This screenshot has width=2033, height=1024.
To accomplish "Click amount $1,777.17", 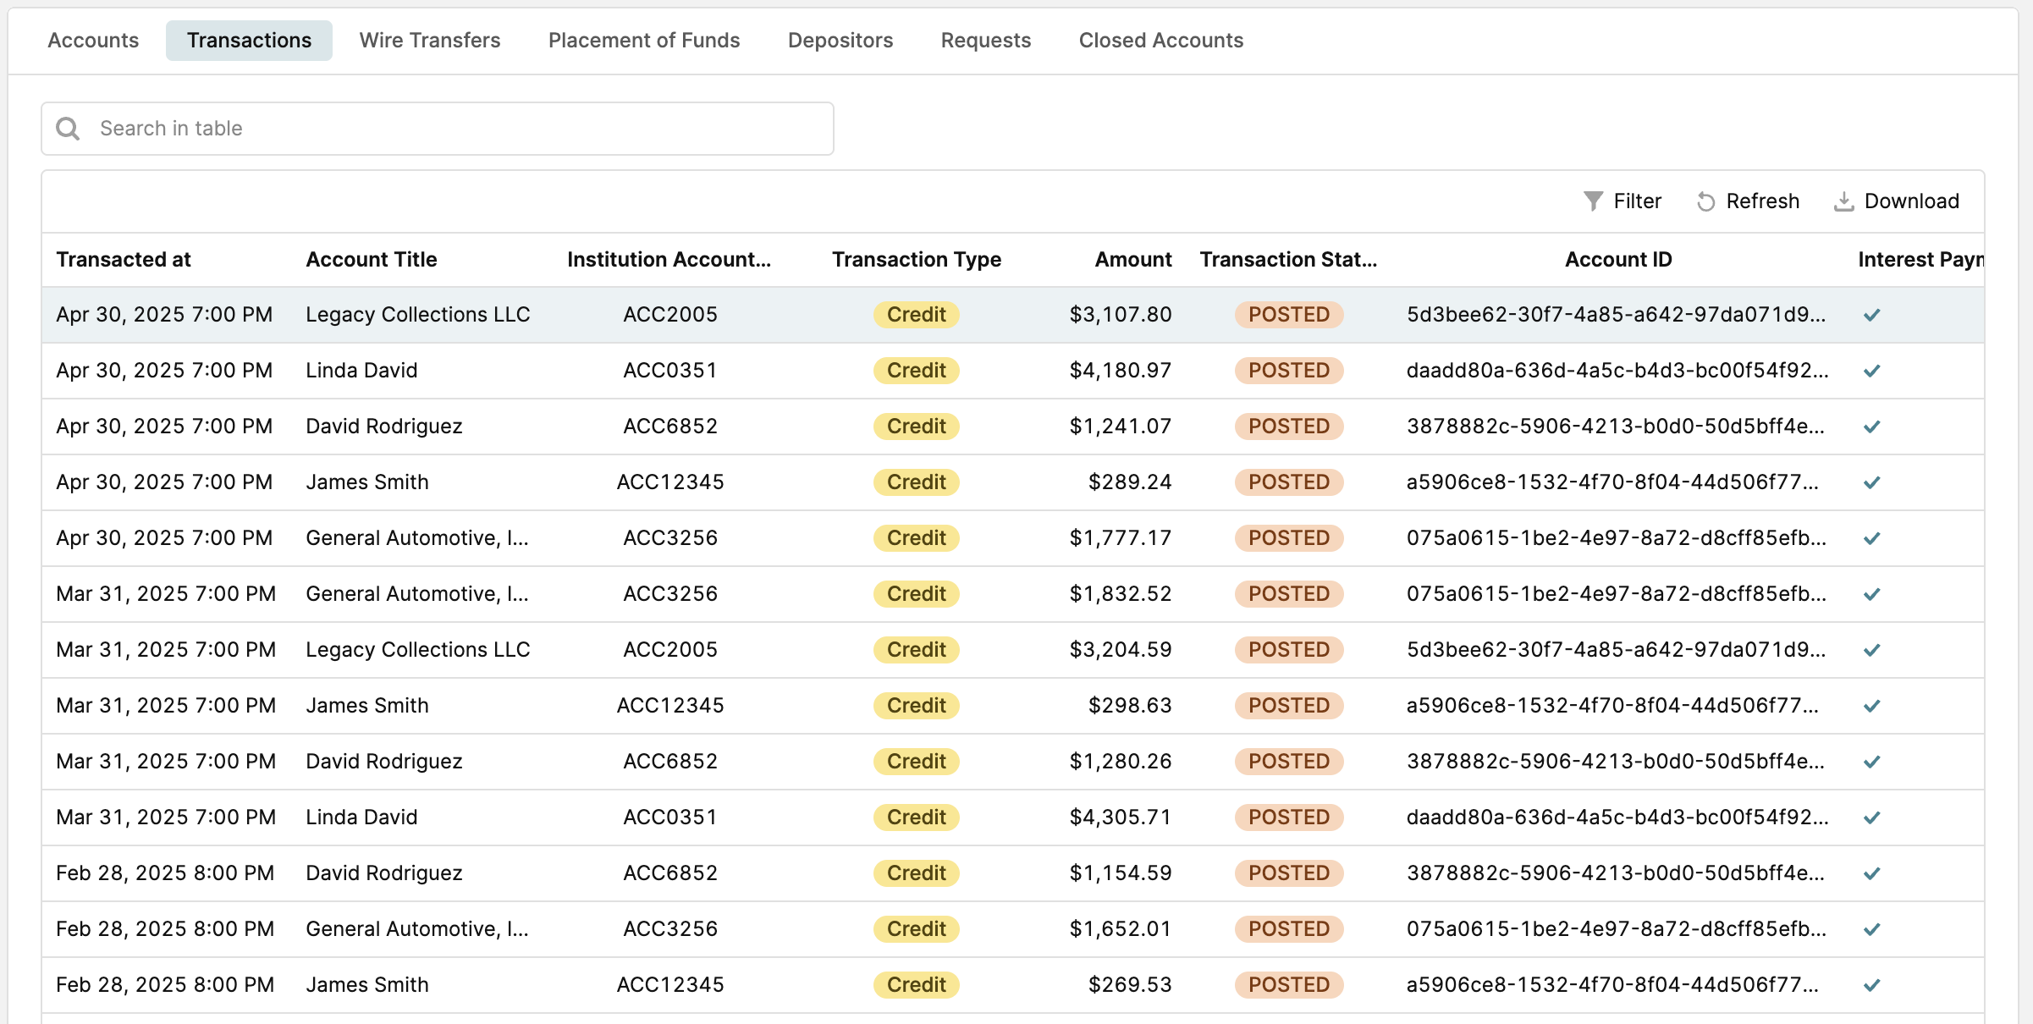I will pyautogui.click(x=1121, y=538).
